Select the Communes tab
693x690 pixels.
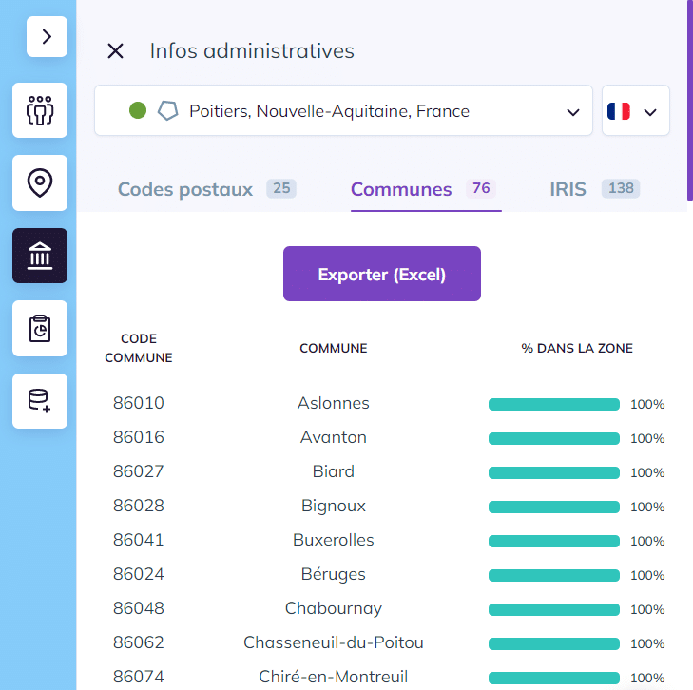point(426,189)
